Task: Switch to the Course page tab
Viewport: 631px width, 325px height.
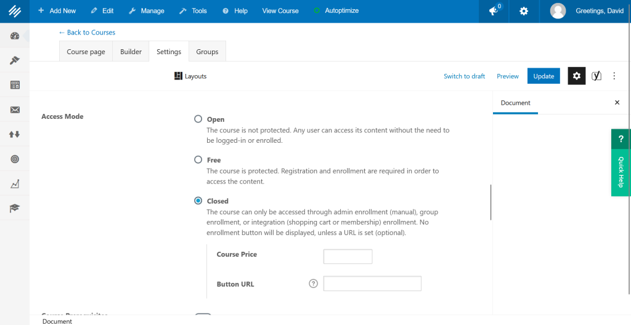Action: point(86,51)
